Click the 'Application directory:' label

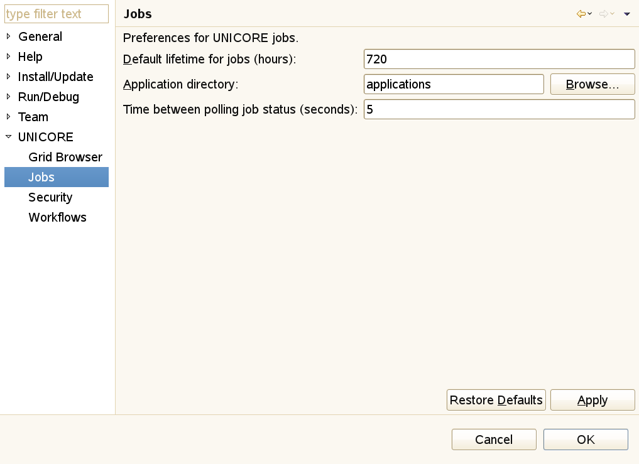coord(180,85)
